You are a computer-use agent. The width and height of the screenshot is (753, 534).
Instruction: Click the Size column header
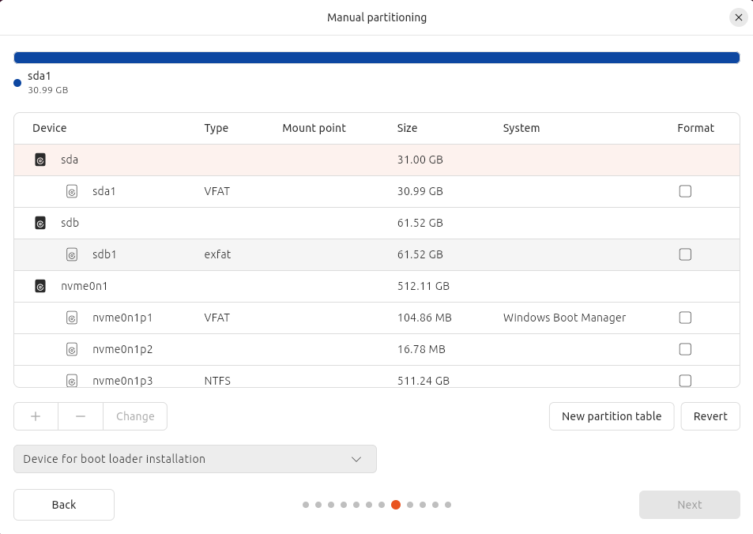407,128
